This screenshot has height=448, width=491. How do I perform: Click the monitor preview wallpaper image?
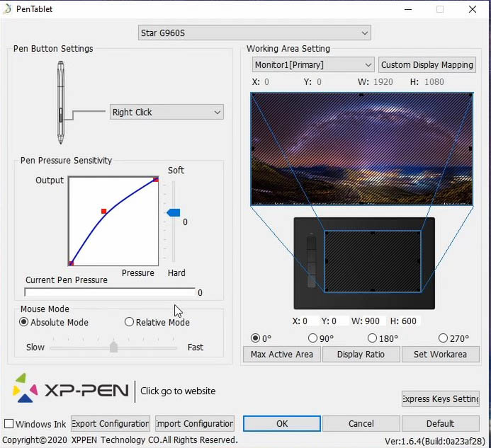[x=361, y=149]
